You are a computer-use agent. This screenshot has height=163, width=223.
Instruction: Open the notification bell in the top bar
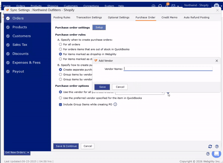click(x=167, y=6)
